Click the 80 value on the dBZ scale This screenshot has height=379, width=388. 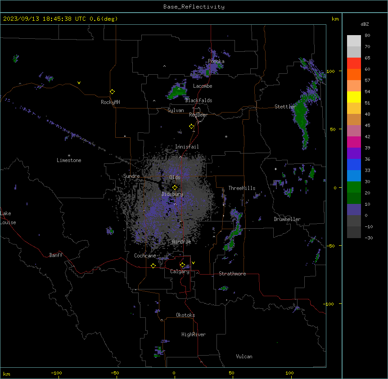click(367, 36)
